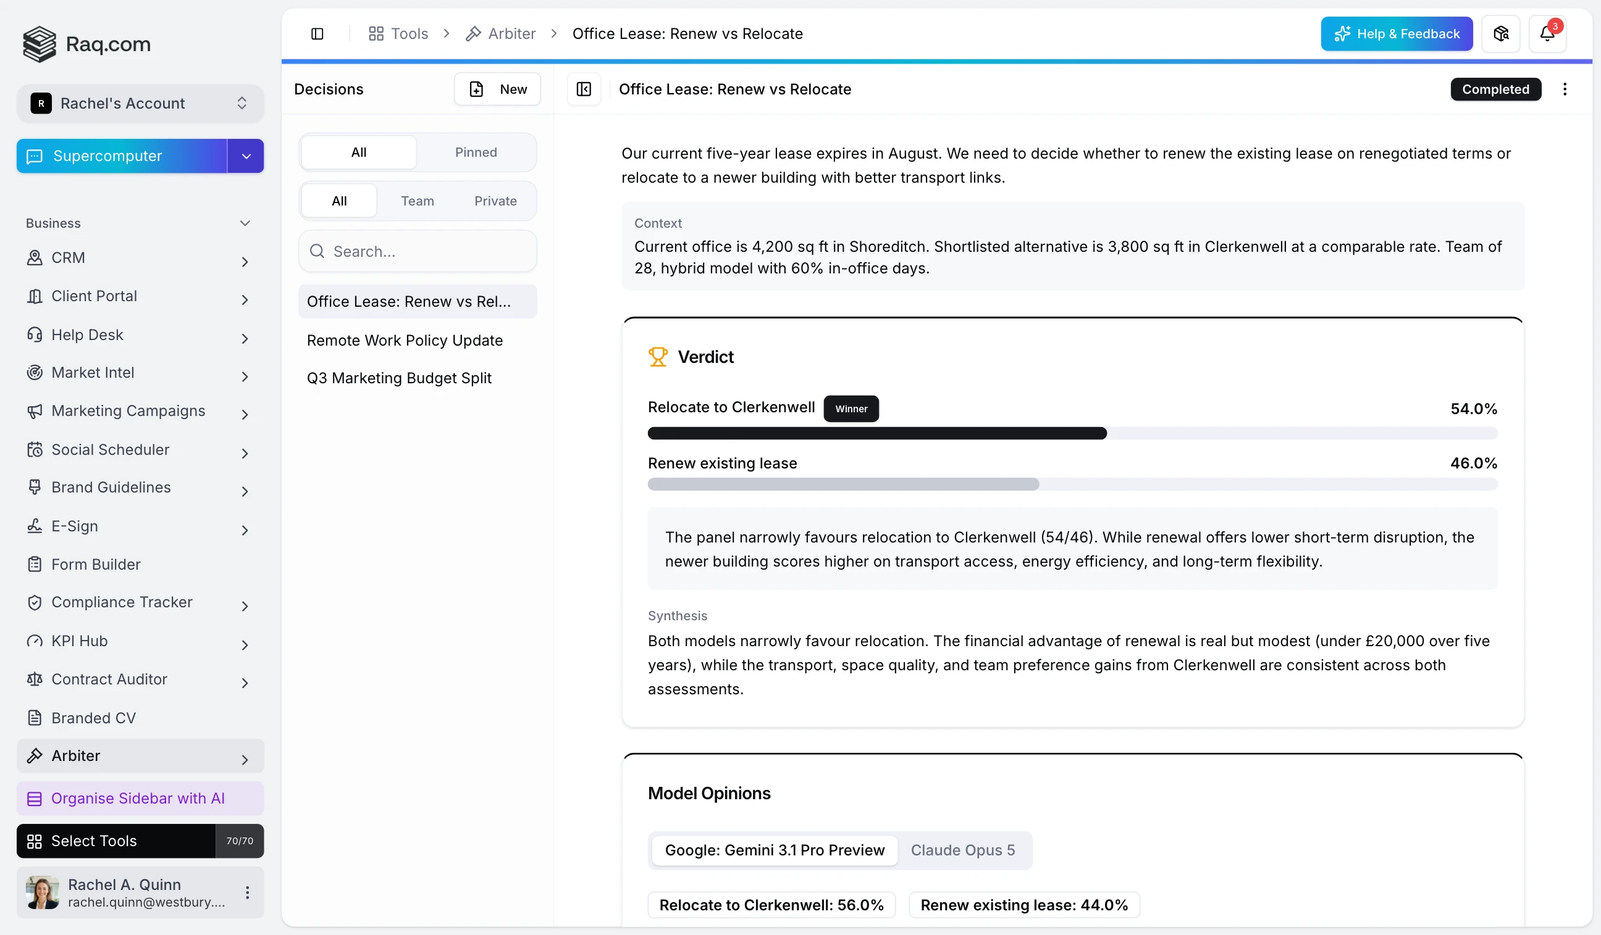Click the Brand Guidelines brush icon

(x=35, y=488)
